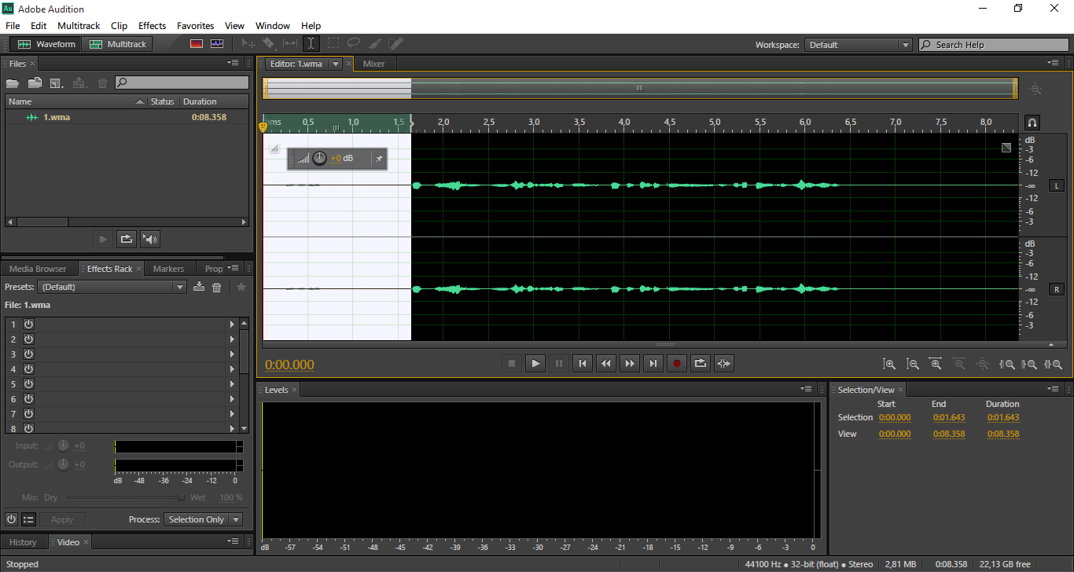Toggle left channel L enable button
This screenshot has width=1074, height=572.
click(x=1057, y=185)
